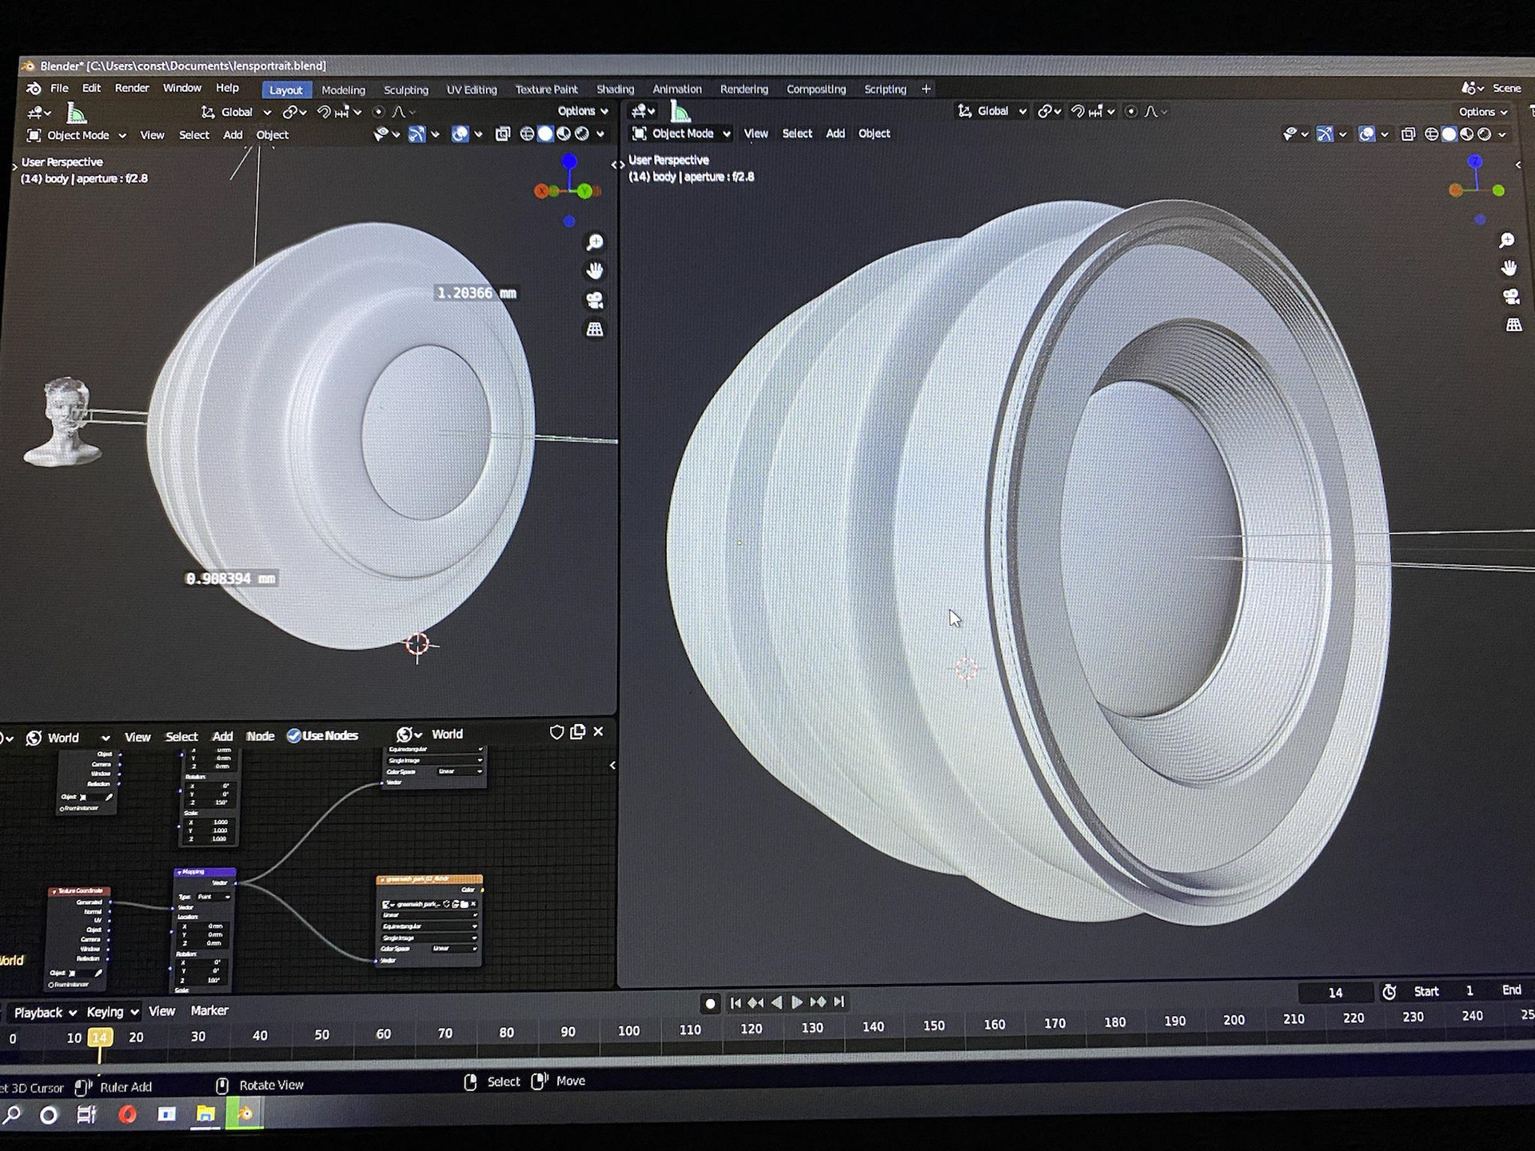Open File Explorer from the taskbar
The height and width of the screenshot is (1151, 1535).
pyautogui.click(x=205, y=1113)
